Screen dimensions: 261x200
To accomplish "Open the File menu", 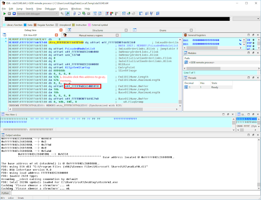I will point(4,9).
